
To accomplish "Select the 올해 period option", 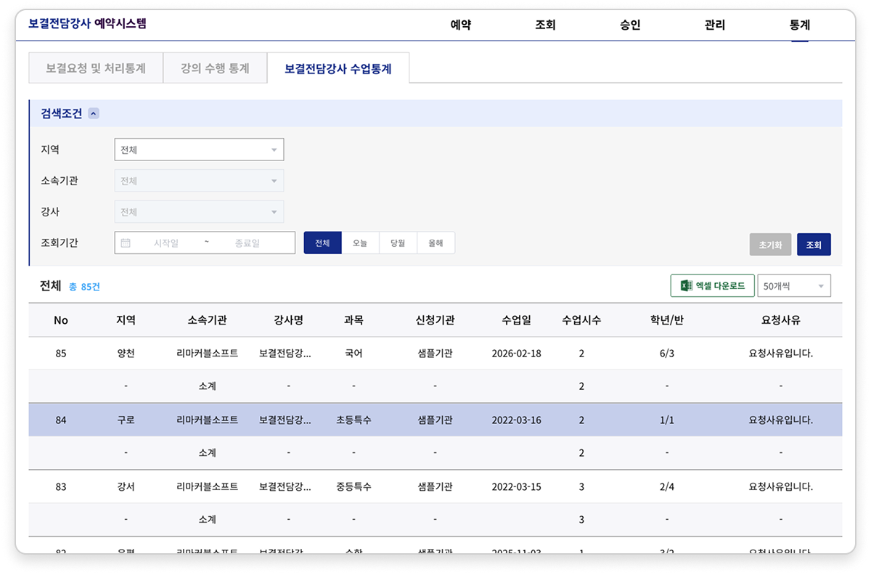I will 435,243.
